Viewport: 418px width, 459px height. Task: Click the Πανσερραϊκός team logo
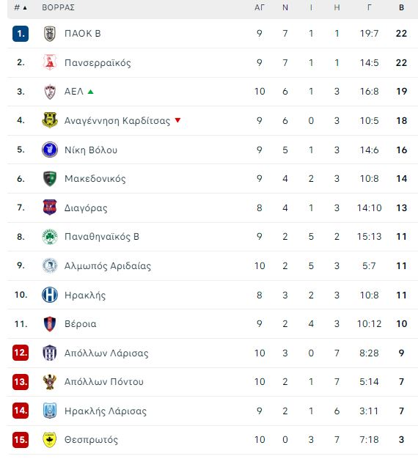[x=50, y=62]
